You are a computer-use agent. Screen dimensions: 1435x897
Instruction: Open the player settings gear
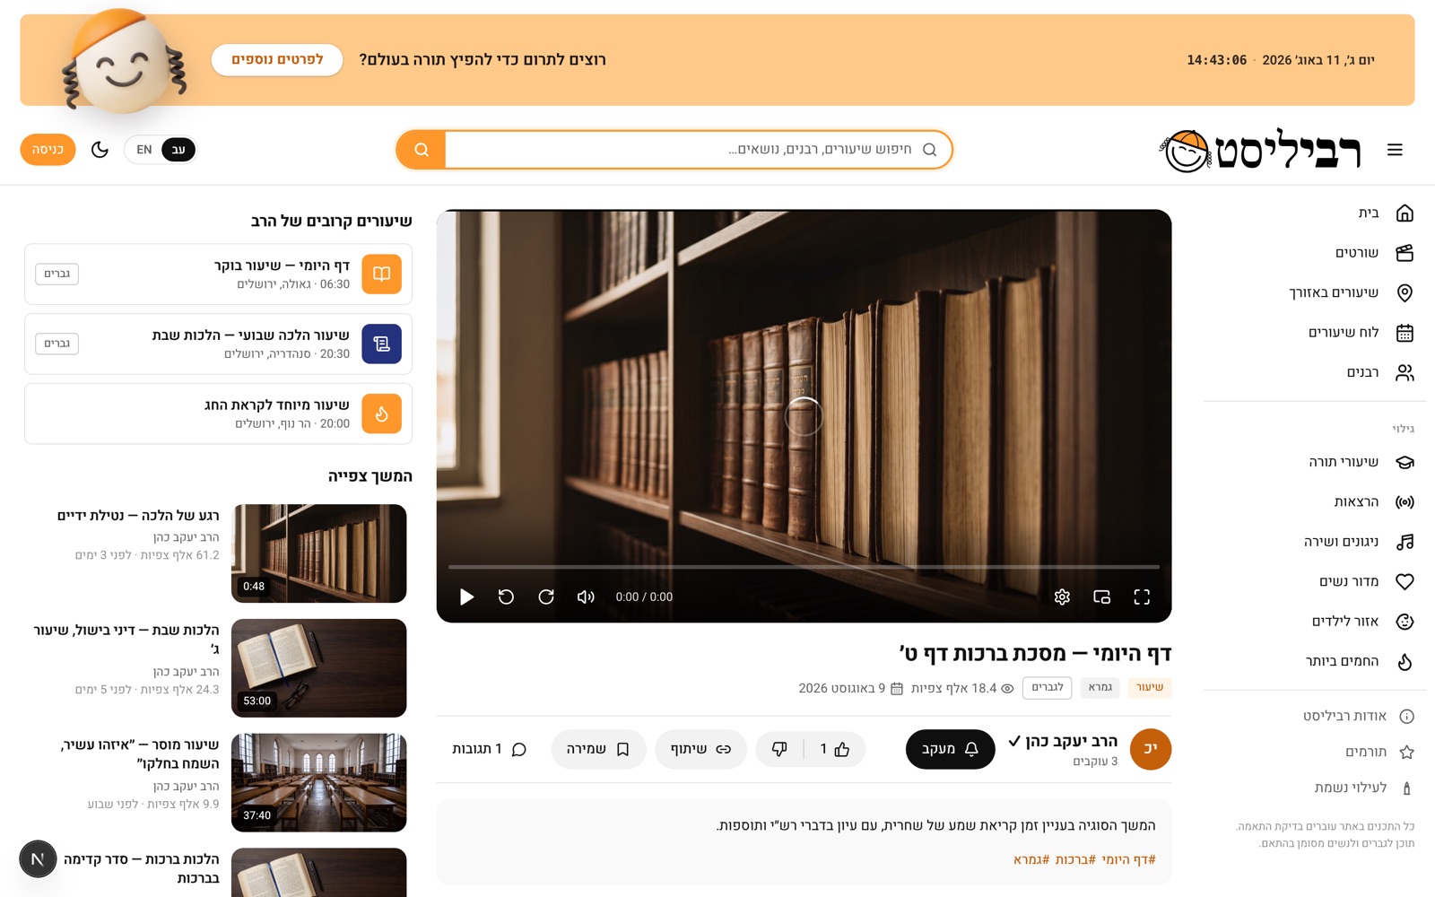click(x=1062, y=597)
